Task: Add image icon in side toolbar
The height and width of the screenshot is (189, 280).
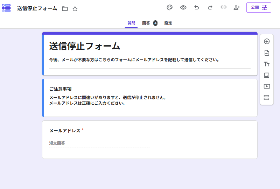Action: [x=267, y=75]
